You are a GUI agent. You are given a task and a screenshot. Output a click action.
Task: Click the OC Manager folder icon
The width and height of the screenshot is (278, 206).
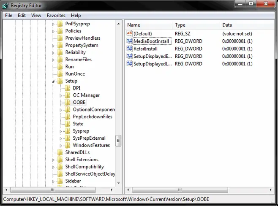(x=68, y=95)
